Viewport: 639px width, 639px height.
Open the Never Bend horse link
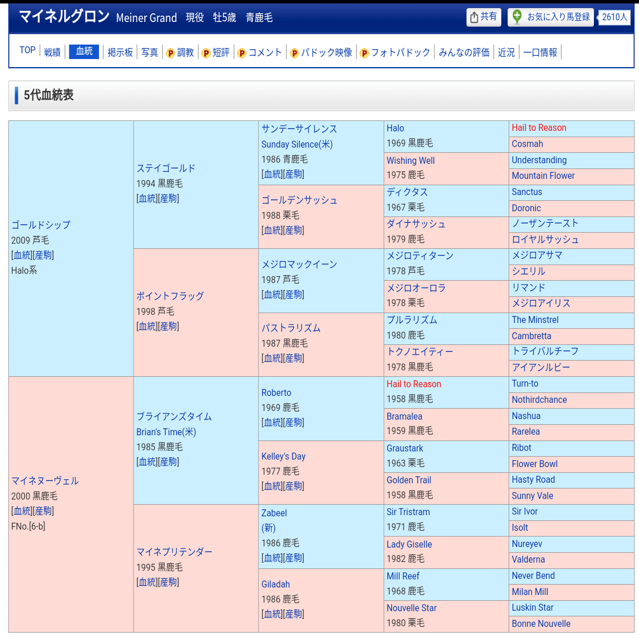click(x=533, y=575)
